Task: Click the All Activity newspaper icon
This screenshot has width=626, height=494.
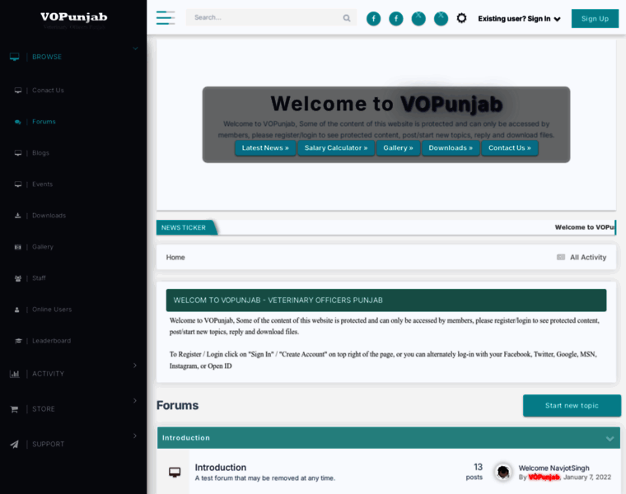Action: (x=561, y=258)
